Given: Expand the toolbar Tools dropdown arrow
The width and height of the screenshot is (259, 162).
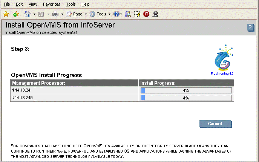Looking at the screenshot, I should click(109, 14).
